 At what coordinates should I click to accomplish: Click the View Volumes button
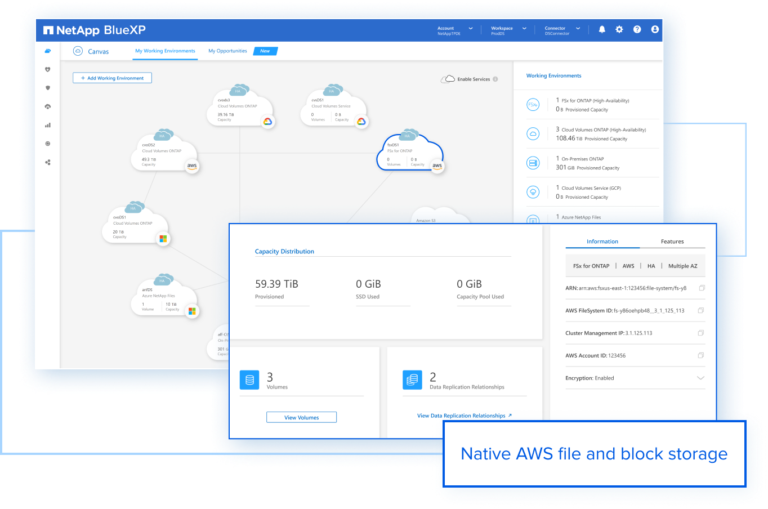point(301,417)
